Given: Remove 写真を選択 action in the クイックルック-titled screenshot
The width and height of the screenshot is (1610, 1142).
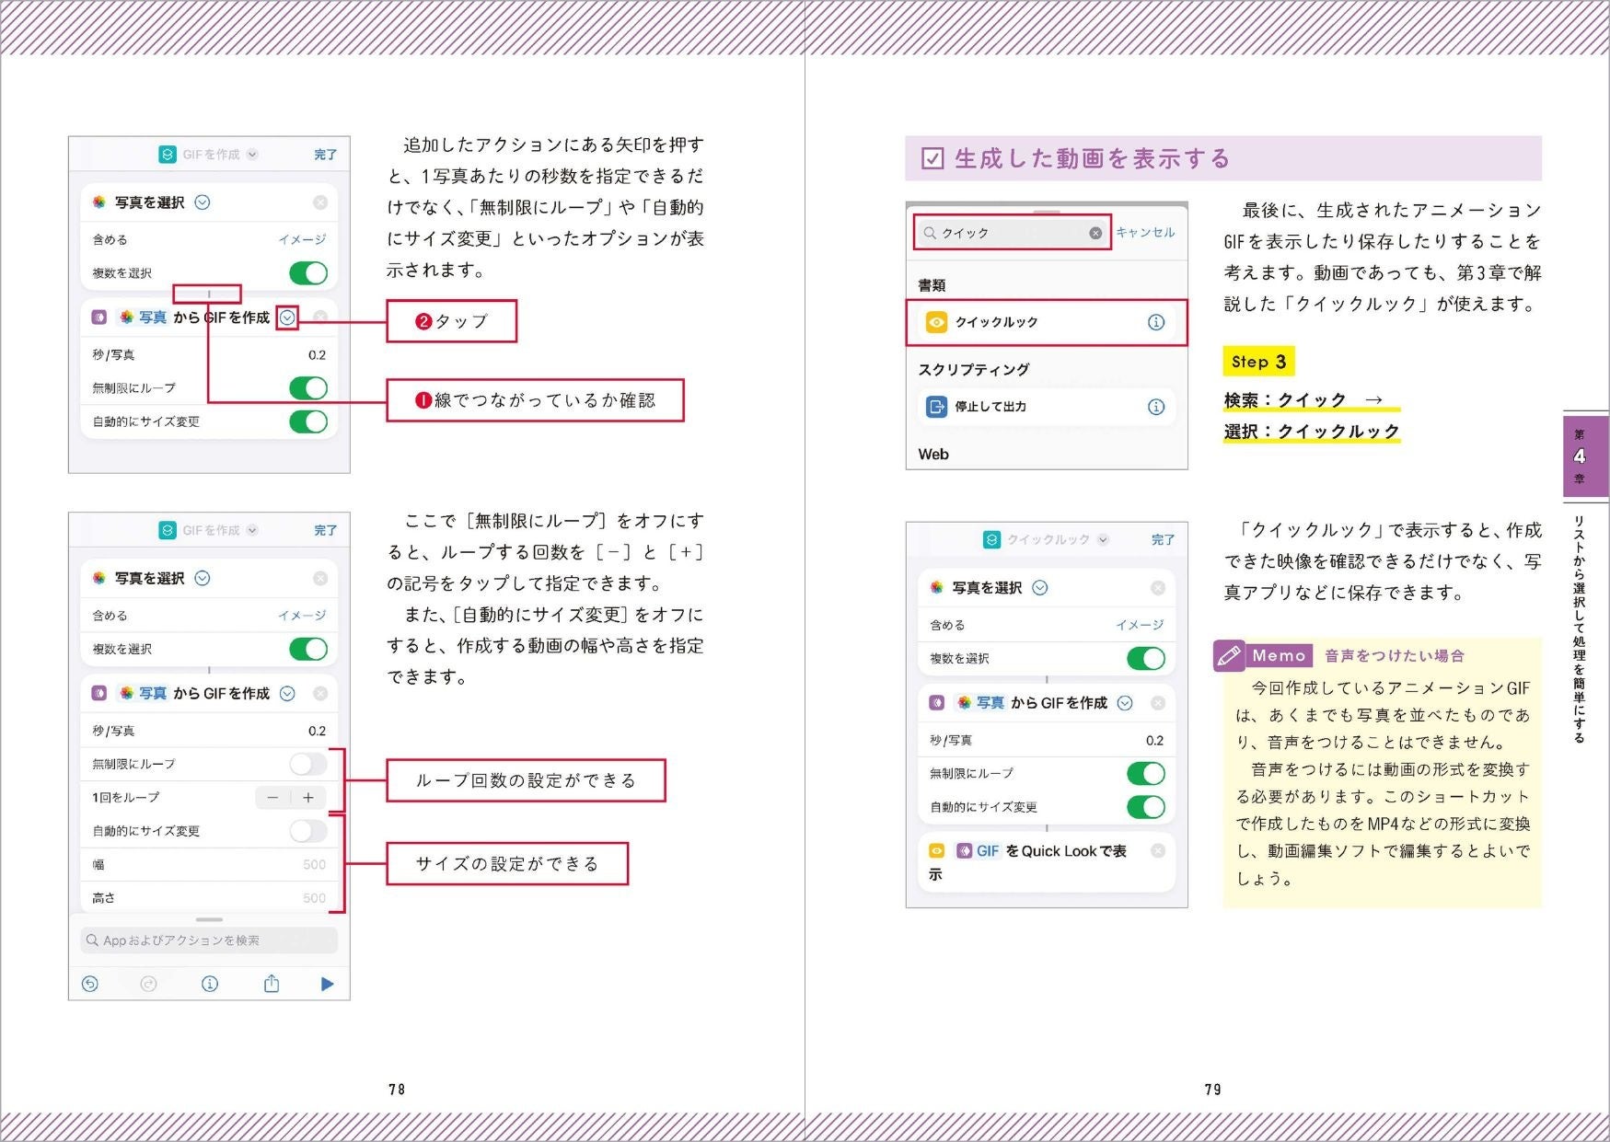Looking at the screenshot, I should point(1158,588).
